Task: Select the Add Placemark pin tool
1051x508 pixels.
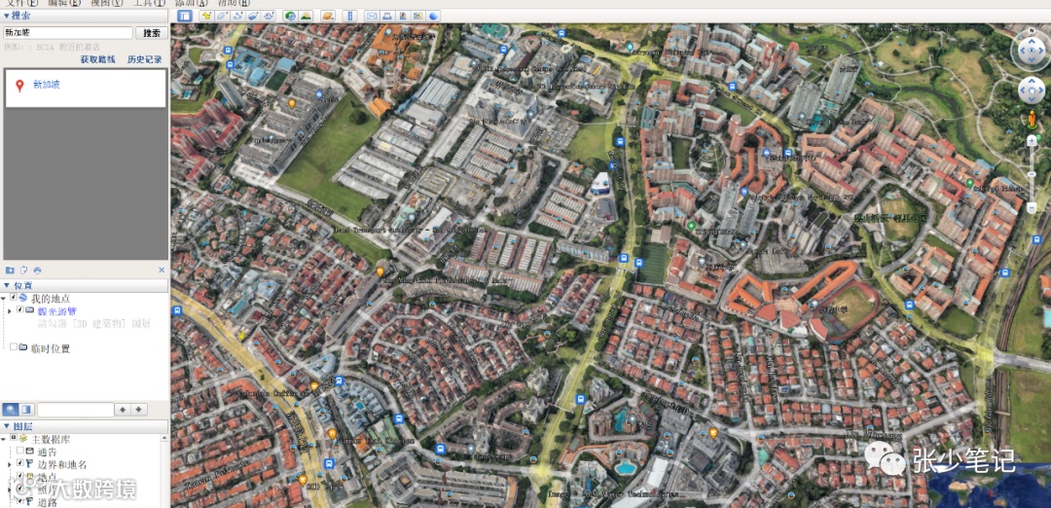Action: (x=207, y=16)
